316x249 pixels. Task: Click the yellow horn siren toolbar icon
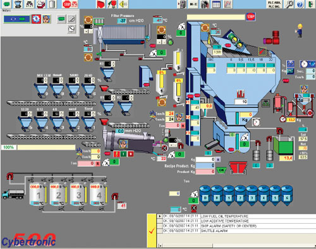coord(123,4)
